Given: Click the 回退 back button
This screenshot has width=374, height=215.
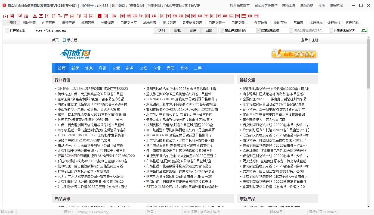Looking at the screenshot, I should click(x=209, y=31).
